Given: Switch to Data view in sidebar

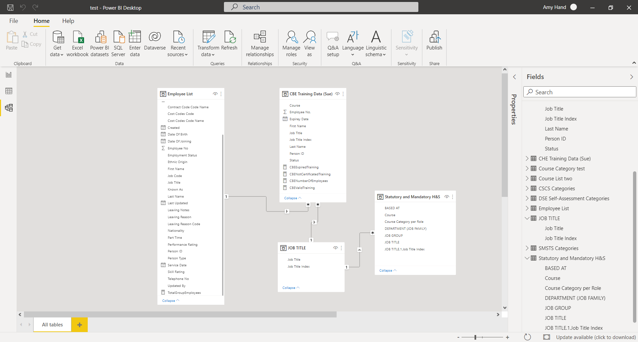Looking at the screenshot, I should (9, 91).
